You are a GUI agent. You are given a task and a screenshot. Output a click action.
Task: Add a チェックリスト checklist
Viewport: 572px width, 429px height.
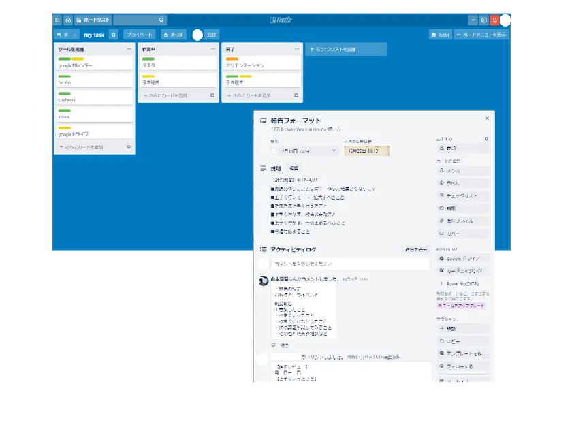(x=463, y=196)
